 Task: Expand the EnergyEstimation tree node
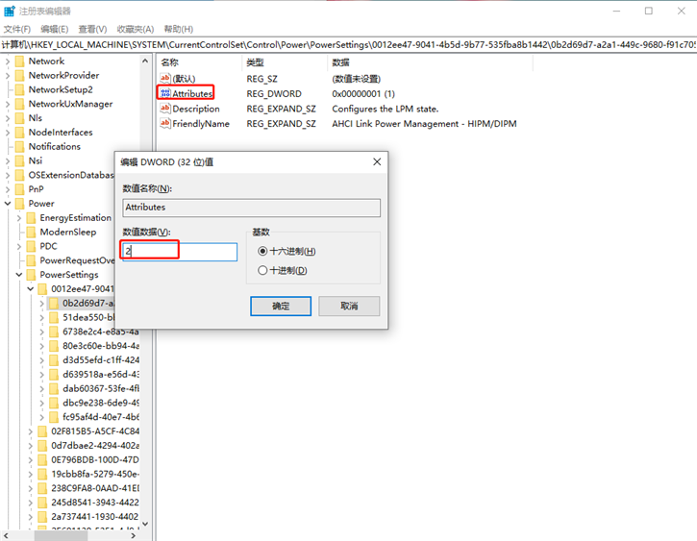pyautogui.click(x=19, y=218)
